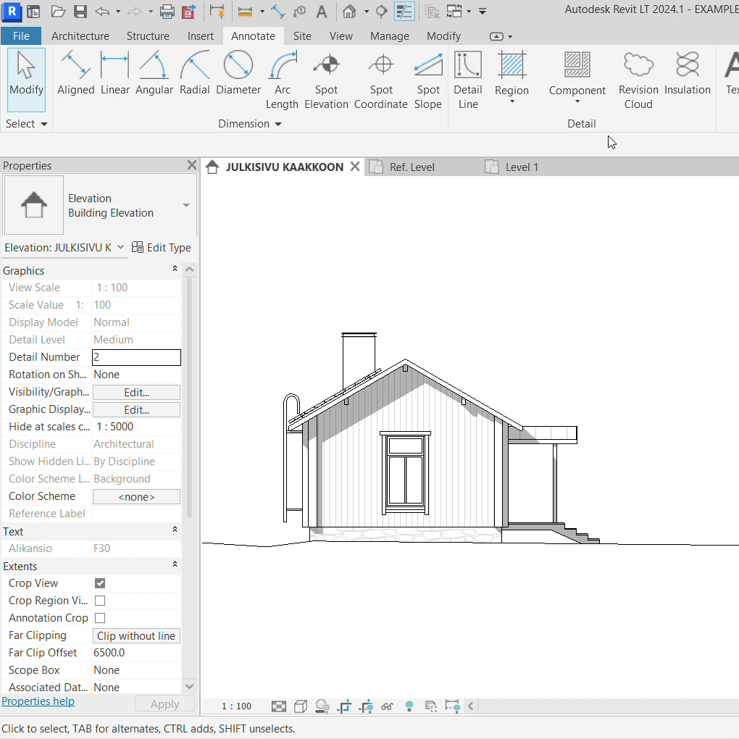Click the Spot Elevation tool
739x739 pixels.
tap(326, 81)
